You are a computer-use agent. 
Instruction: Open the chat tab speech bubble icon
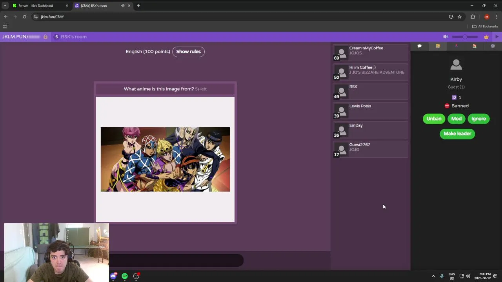(x=419, y=46)
